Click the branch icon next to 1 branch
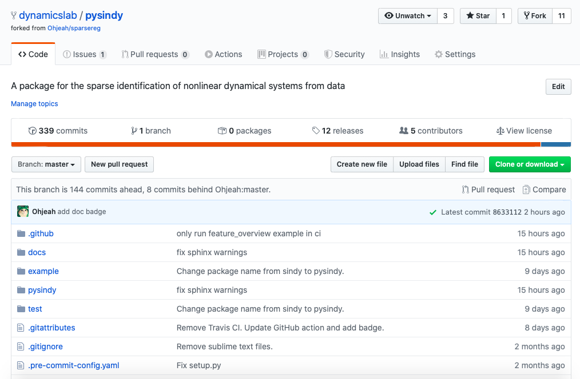Screen dimensions: 580x379 tap(134, 131)
